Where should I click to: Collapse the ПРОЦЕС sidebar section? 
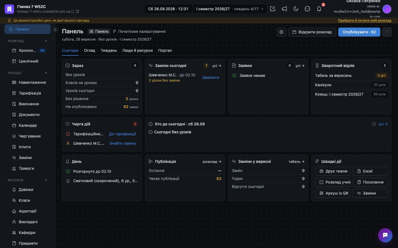[27, 73]
